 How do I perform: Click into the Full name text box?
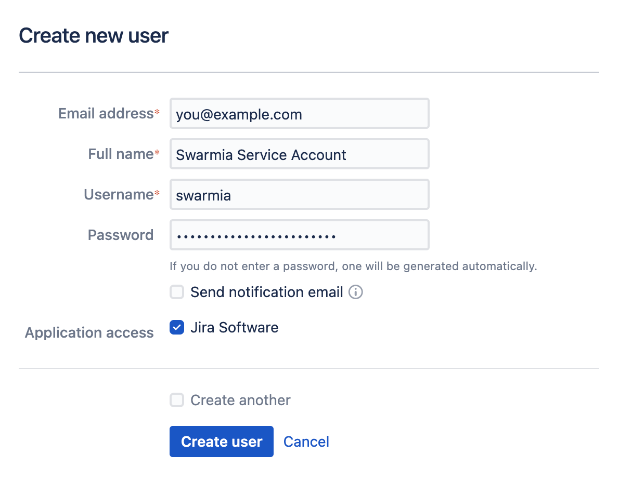click(x=299, y=154)
